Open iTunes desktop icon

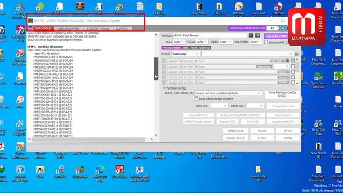pos(20,102)
